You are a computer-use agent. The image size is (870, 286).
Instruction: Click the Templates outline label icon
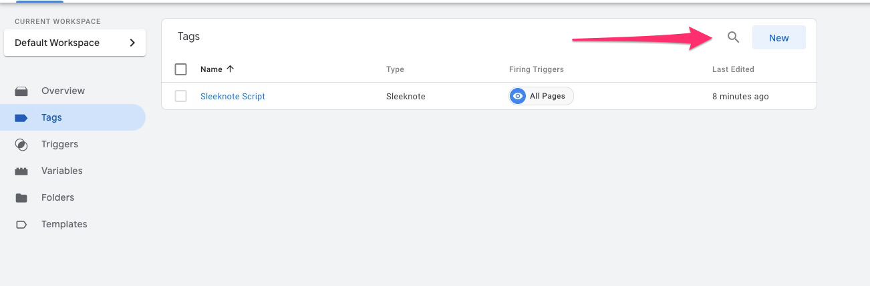[21, 224]
